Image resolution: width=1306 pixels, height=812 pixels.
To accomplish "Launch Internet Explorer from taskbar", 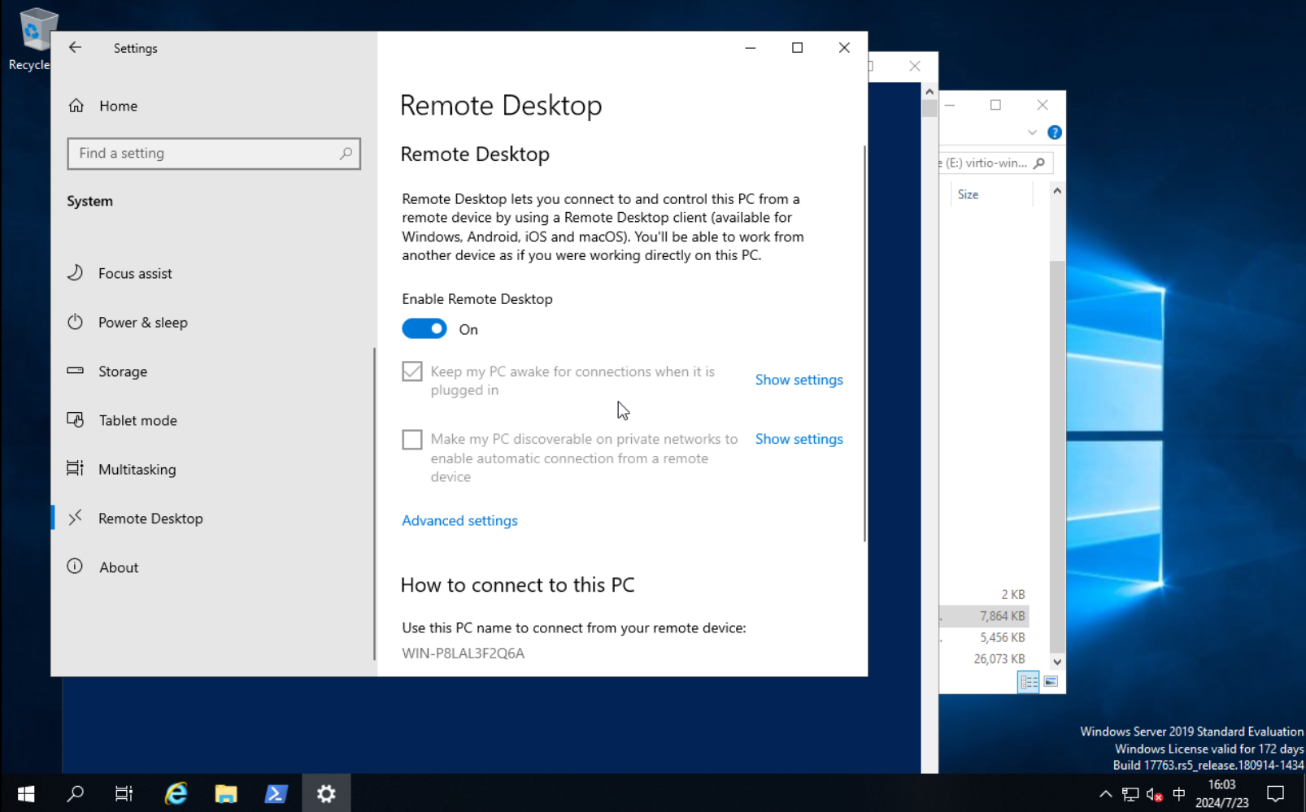I will (175, 793).
